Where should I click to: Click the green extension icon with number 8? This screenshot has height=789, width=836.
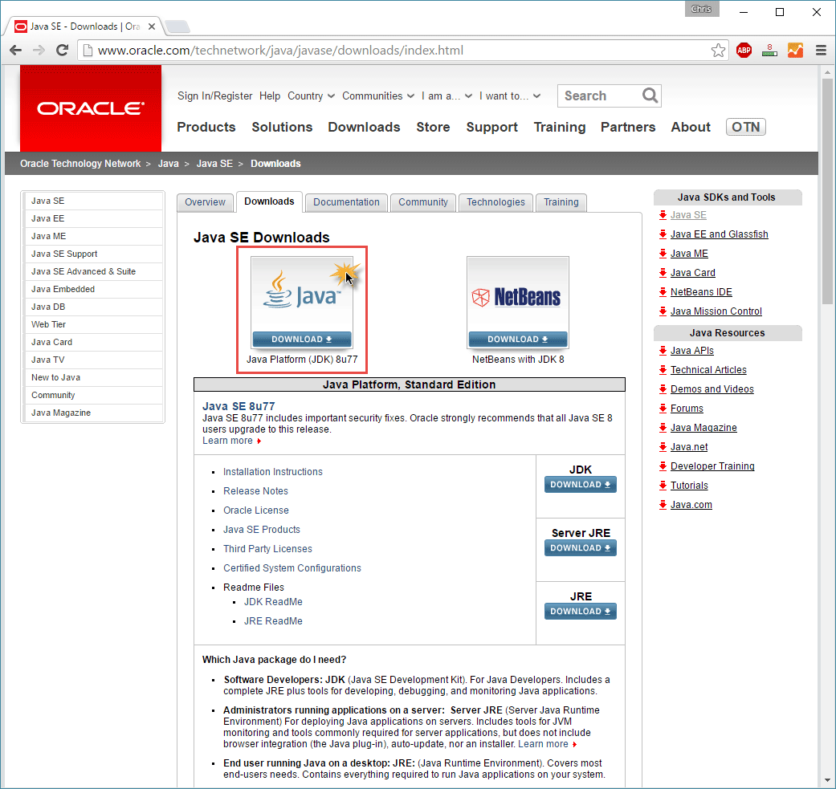(769, 50)
